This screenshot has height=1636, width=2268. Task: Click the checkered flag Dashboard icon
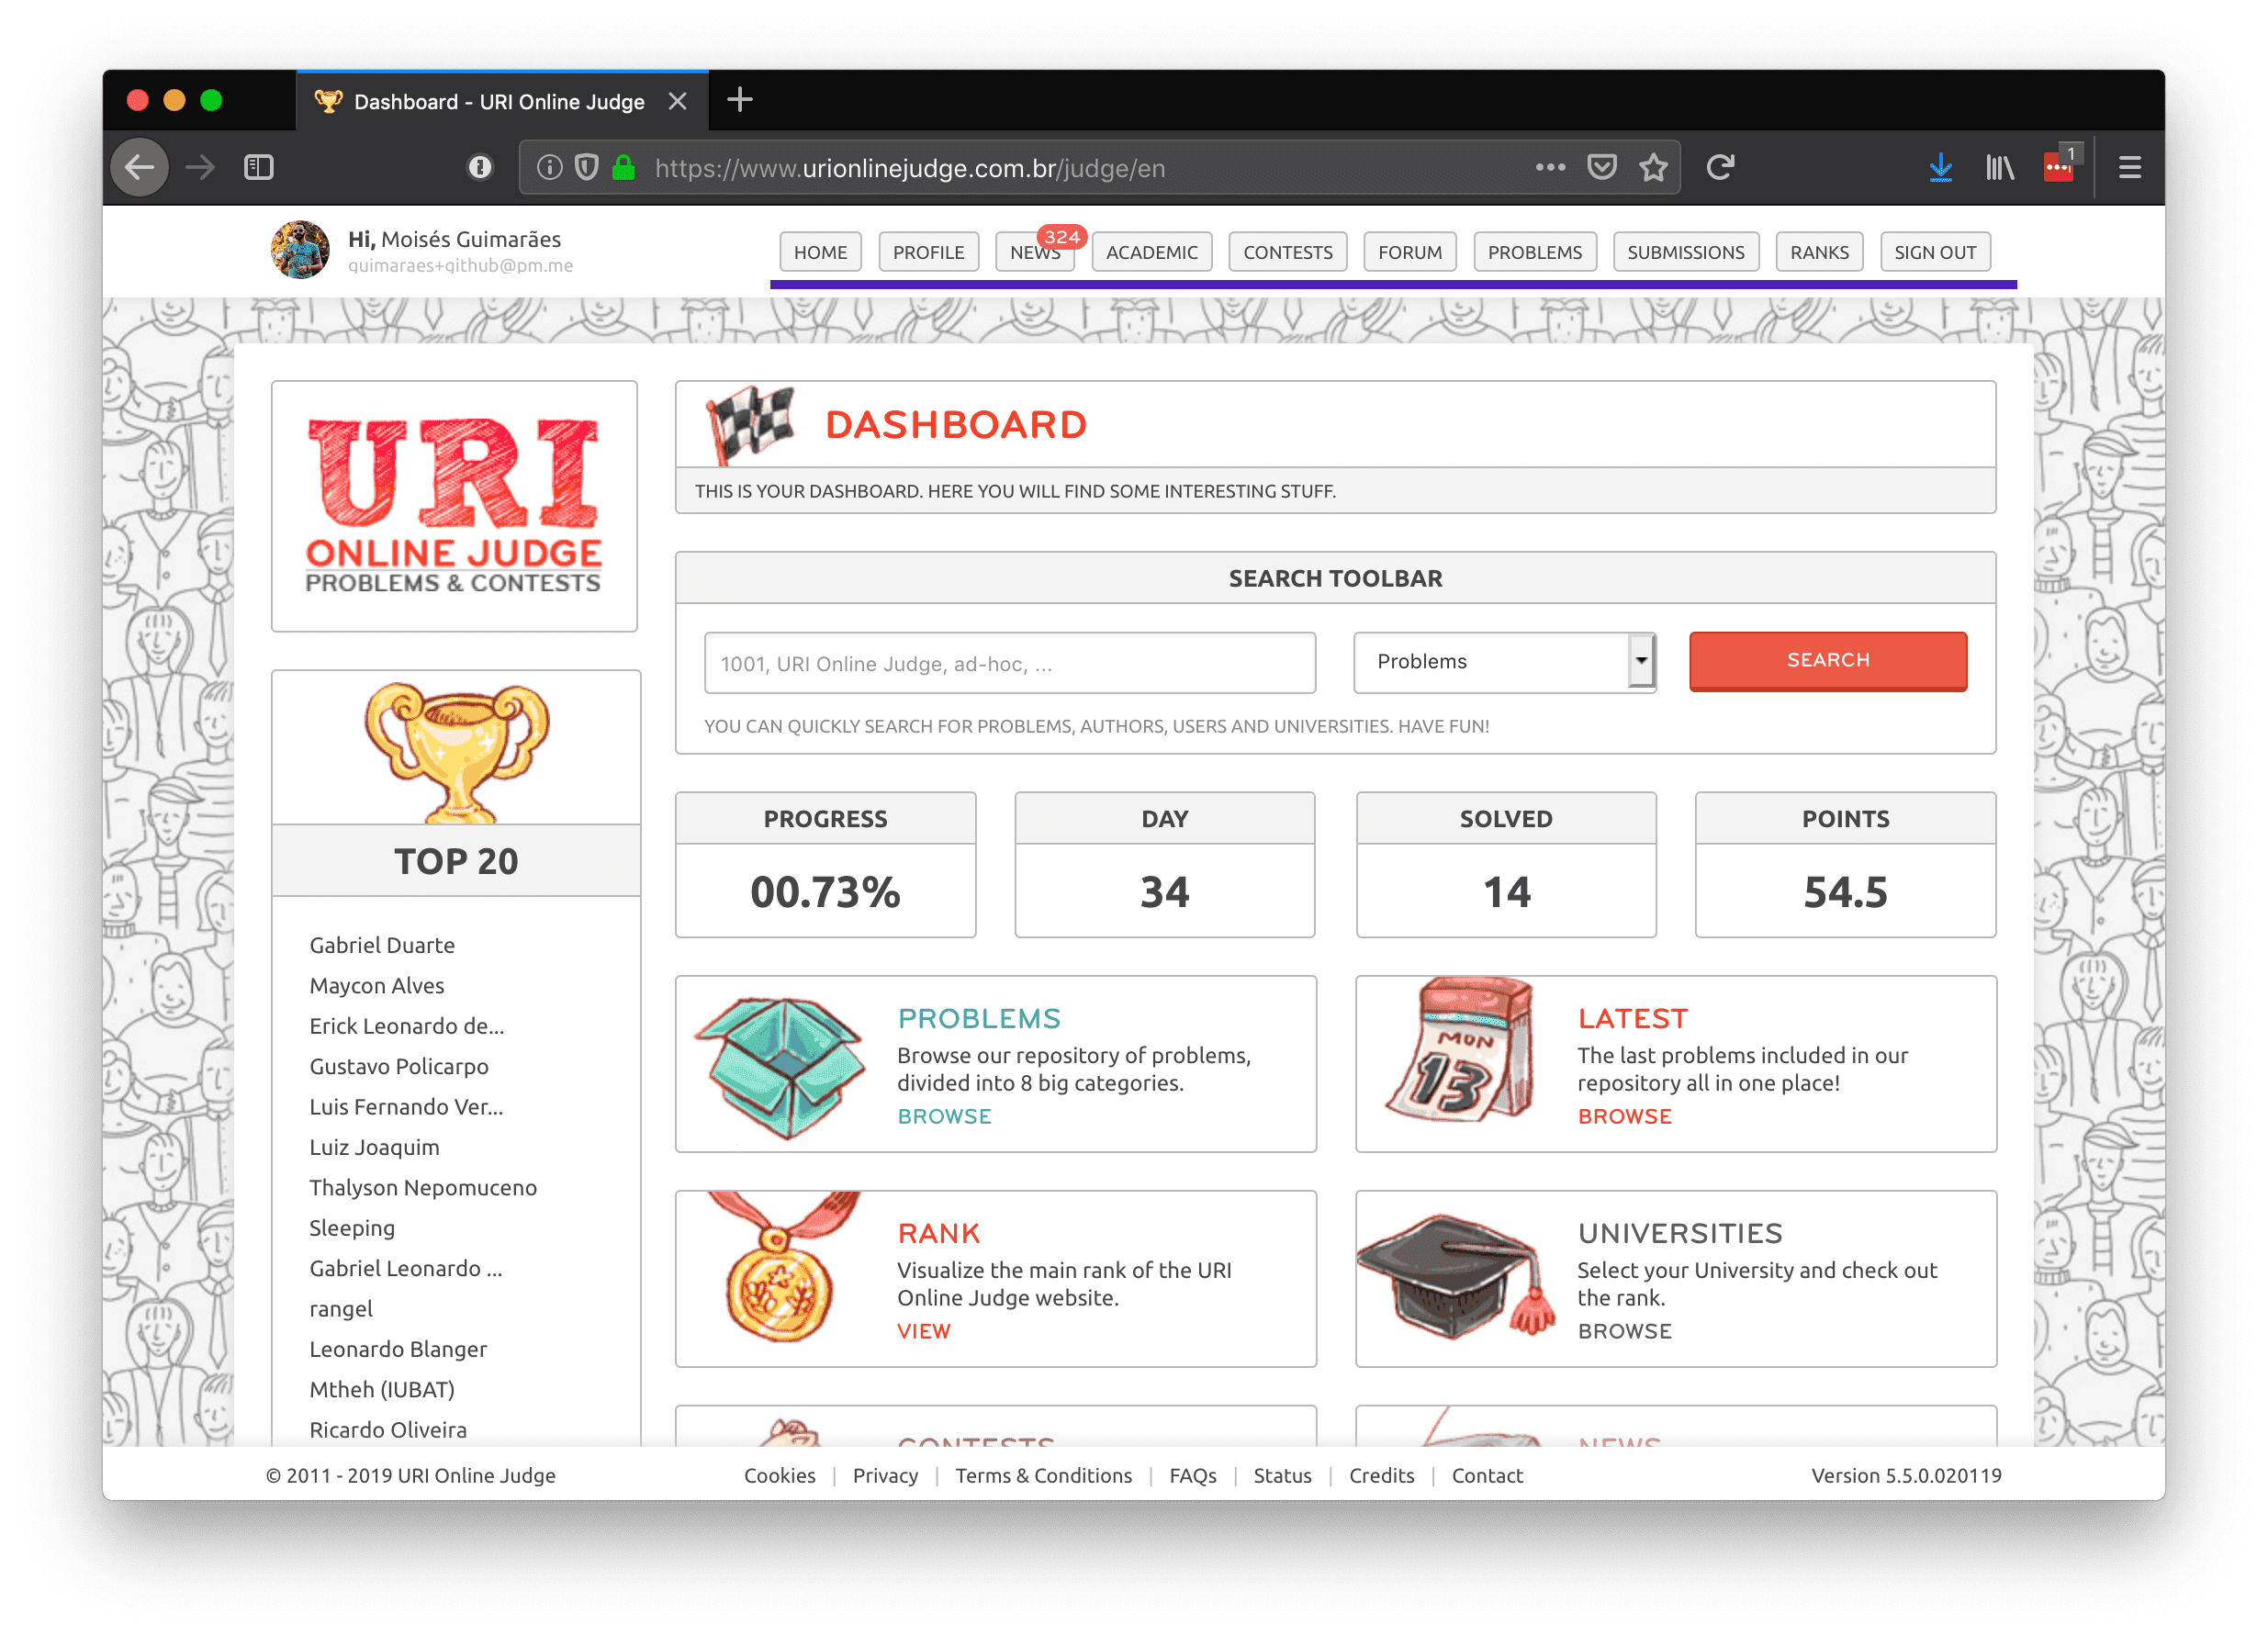click(x=750, y=424)
